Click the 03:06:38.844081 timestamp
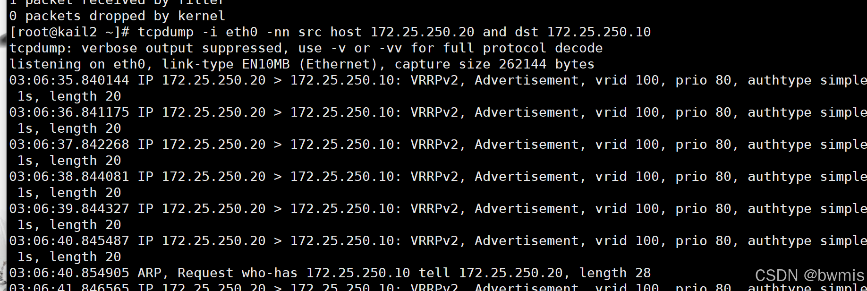 [x=69, y=177]
